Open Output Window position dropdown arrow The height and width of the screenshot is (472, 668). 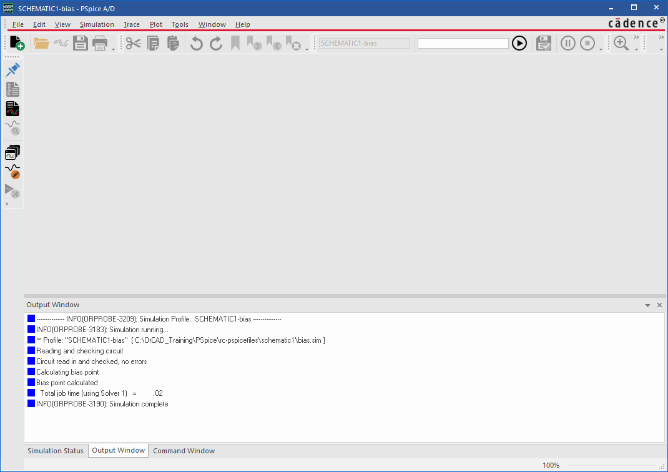pos(647,305)
